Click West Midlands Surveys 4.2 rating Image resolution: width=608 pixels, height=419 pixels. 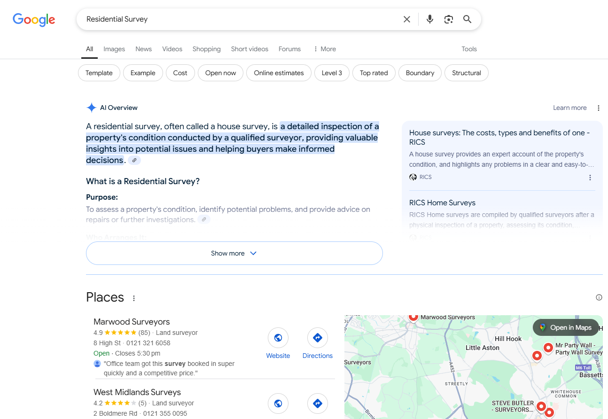coord(120,403)
